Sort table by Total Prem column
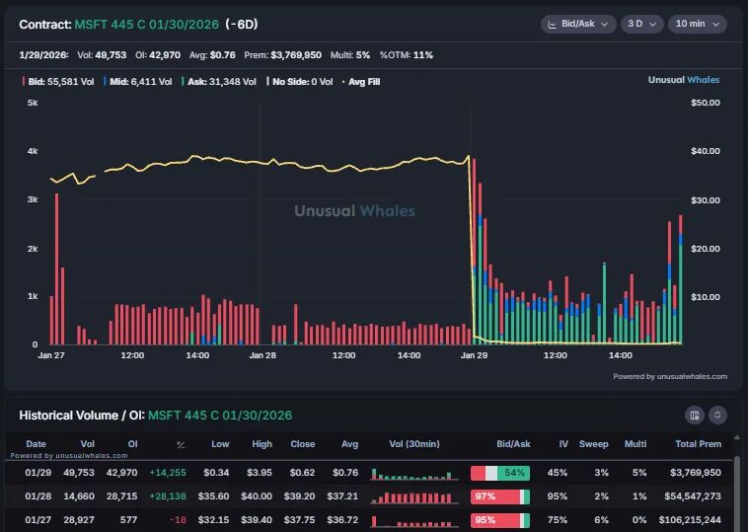Screen dimensions: 748x532 click(x=698, y=444)
